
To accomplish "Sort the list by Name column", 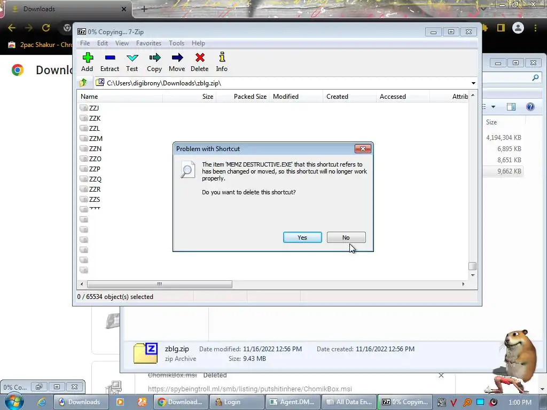I will 120,97.
